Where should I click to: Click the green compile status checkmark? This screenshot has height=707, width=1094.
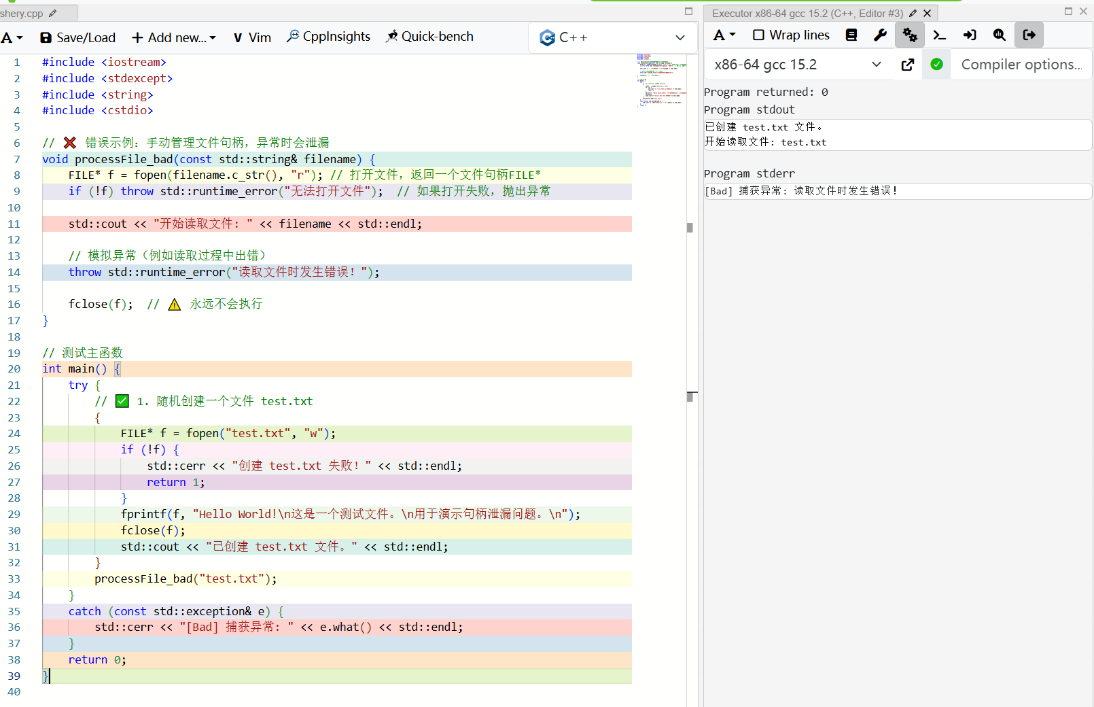coord(936,64)
